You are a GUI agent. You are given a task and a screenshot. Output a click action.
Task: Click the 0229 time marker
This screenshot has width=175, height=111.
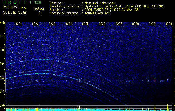152,24
